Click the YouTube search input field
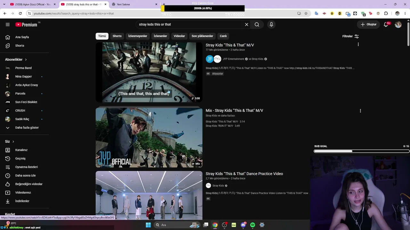 189,24
